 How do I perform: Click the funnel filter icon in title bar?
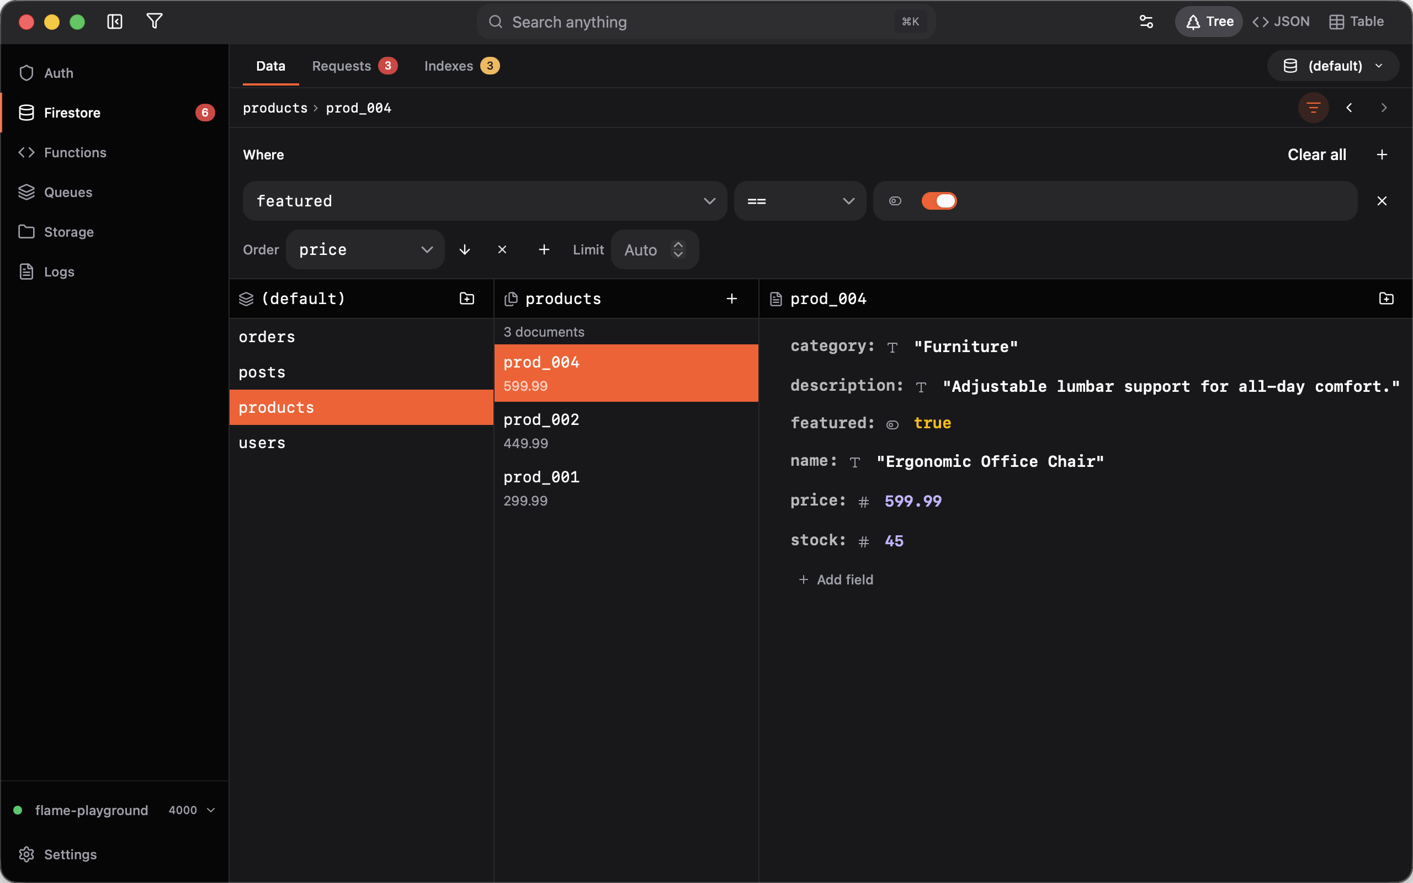(154, 22)
